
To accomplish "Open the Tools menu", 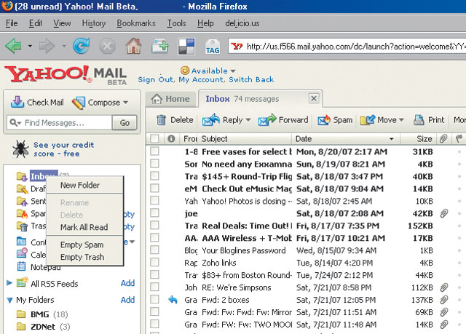I will point(176,23).
